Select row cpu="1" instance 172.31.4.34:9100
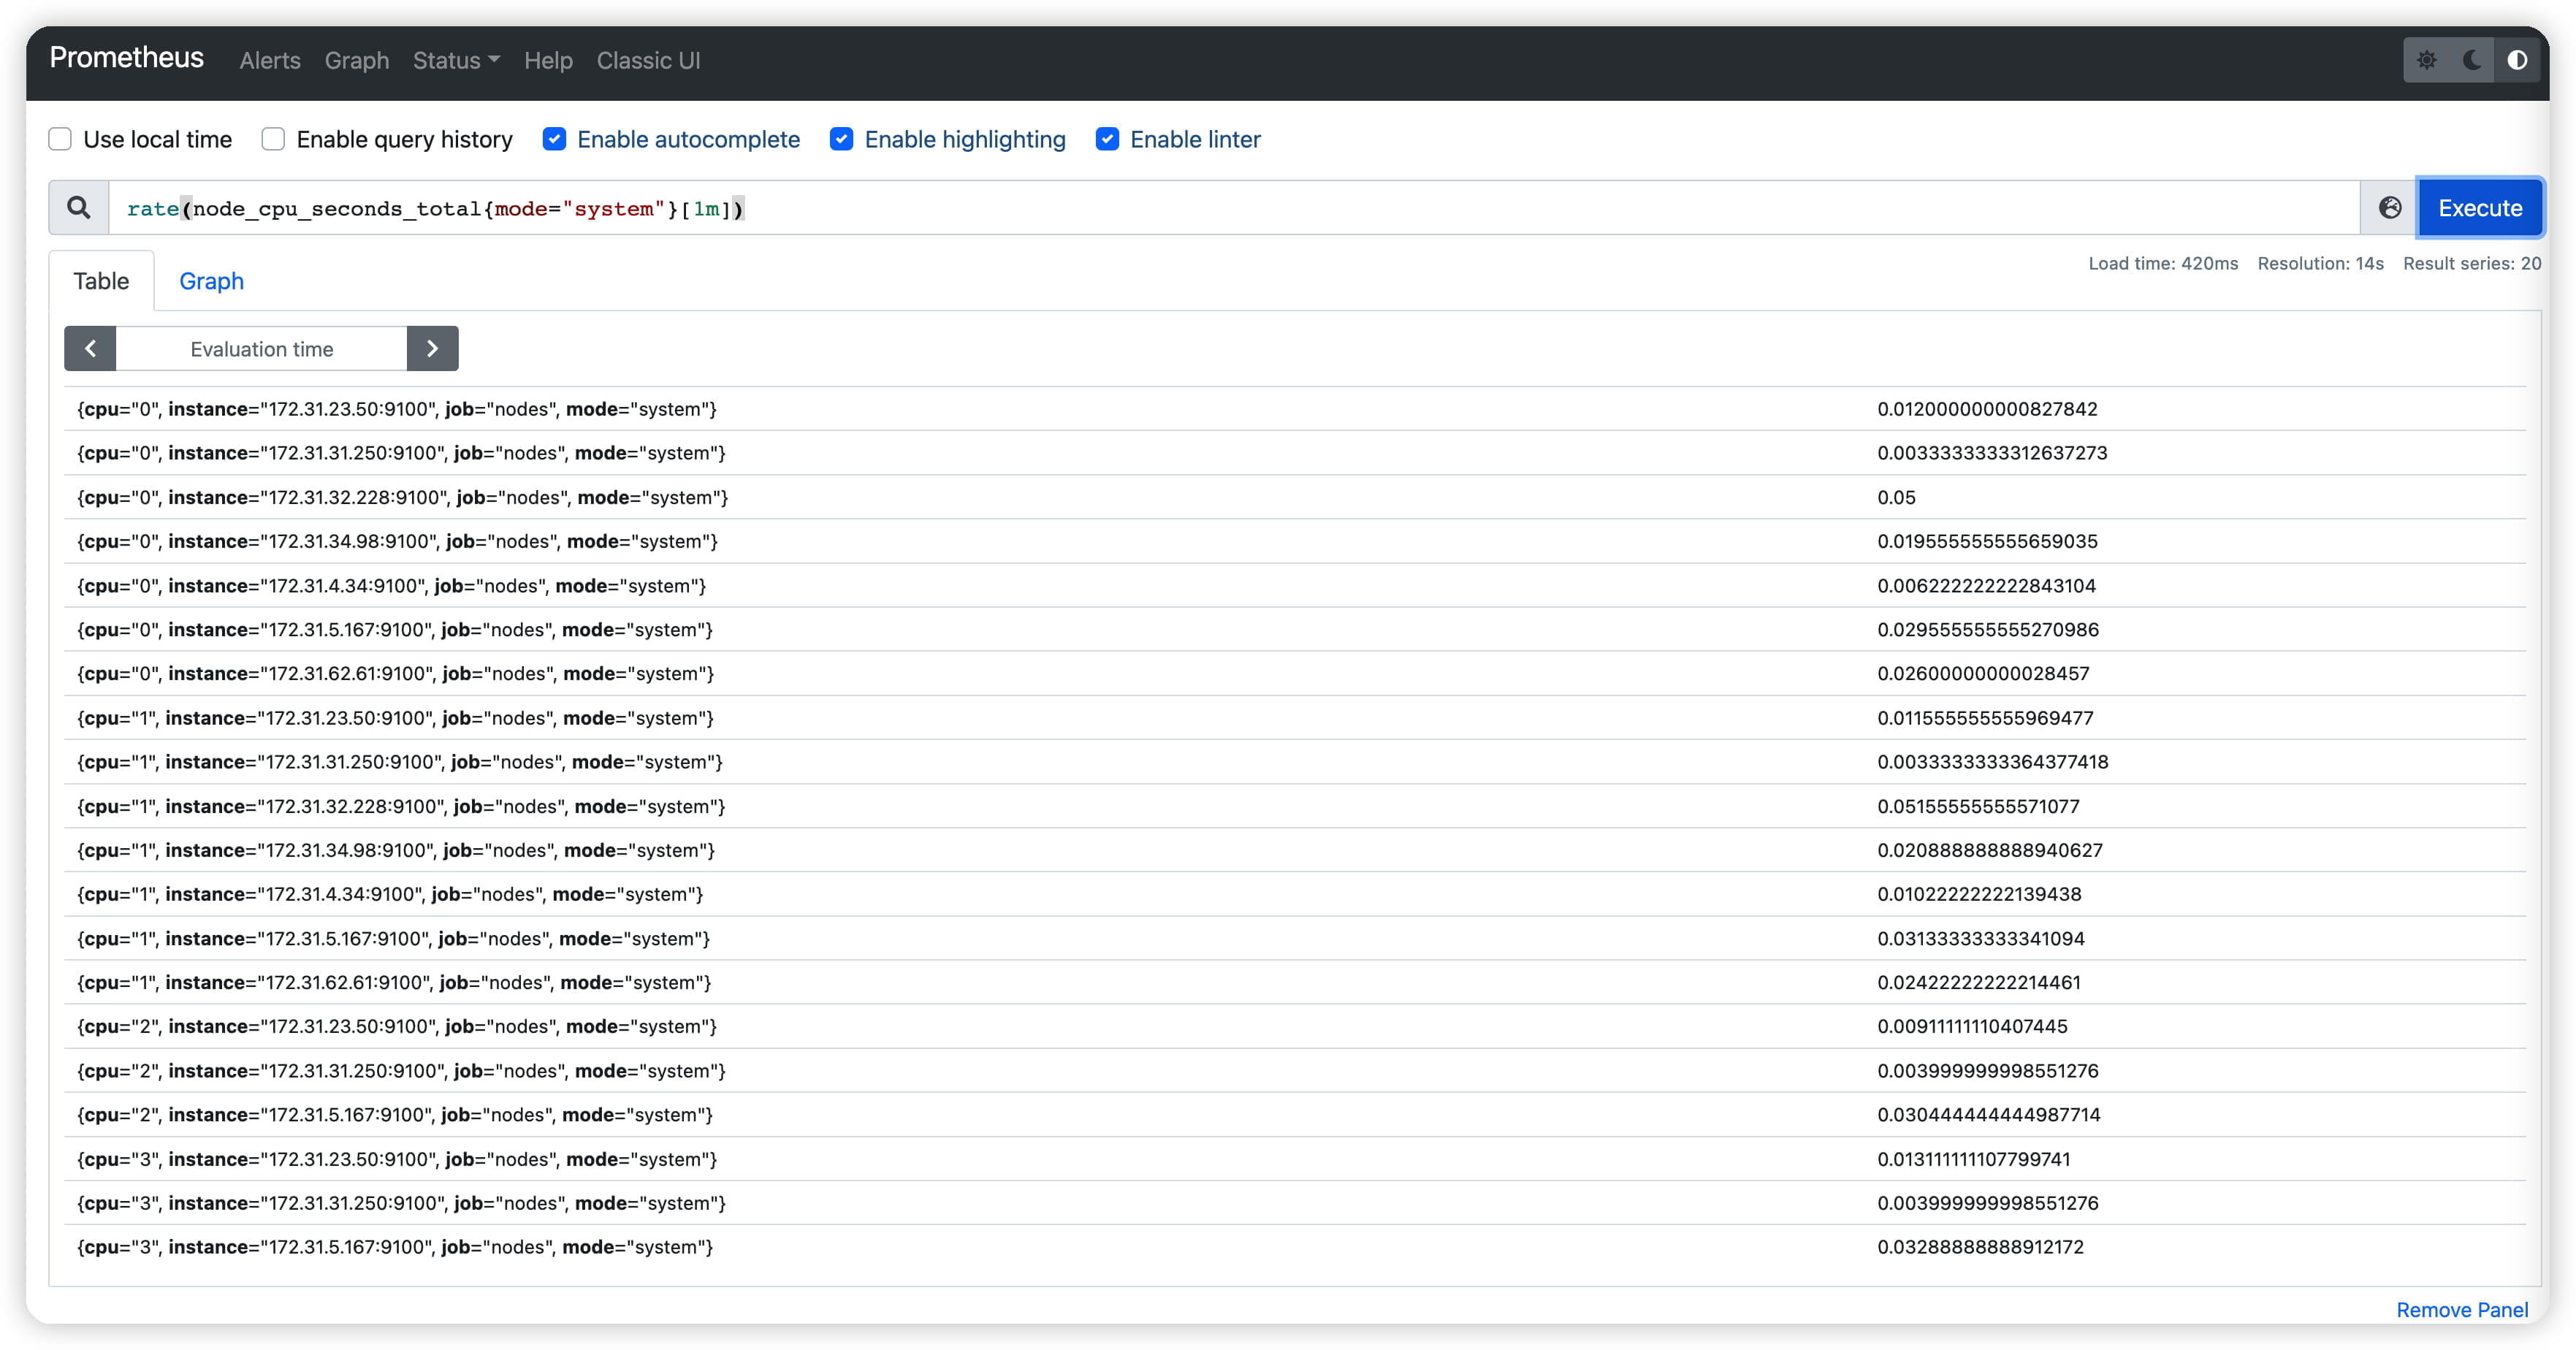The width and height of the screenshot is (2576, 1350). click(x=1295, y=894)
